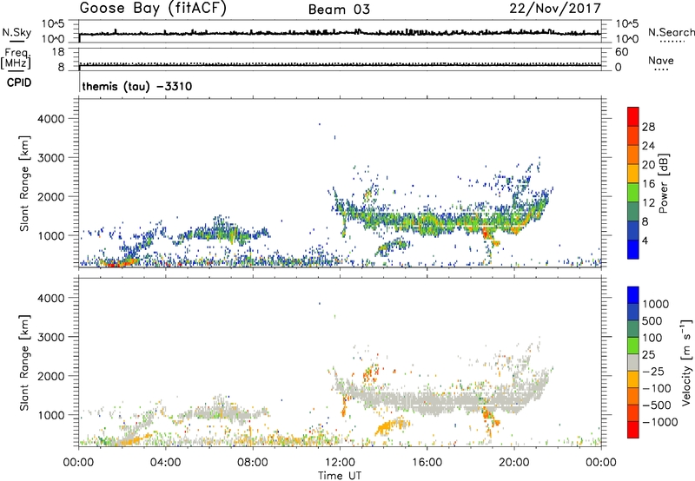Click the "12" label on power colorbar
The height and width of the screenshot is (481, 695).
click(648, 203)
